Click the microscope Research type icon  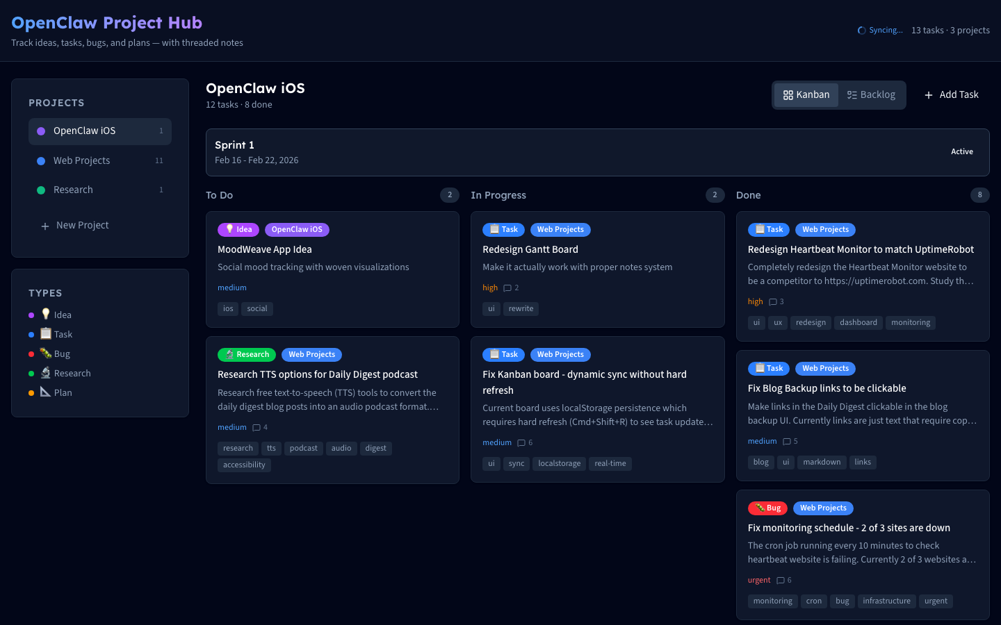point(46,372)
